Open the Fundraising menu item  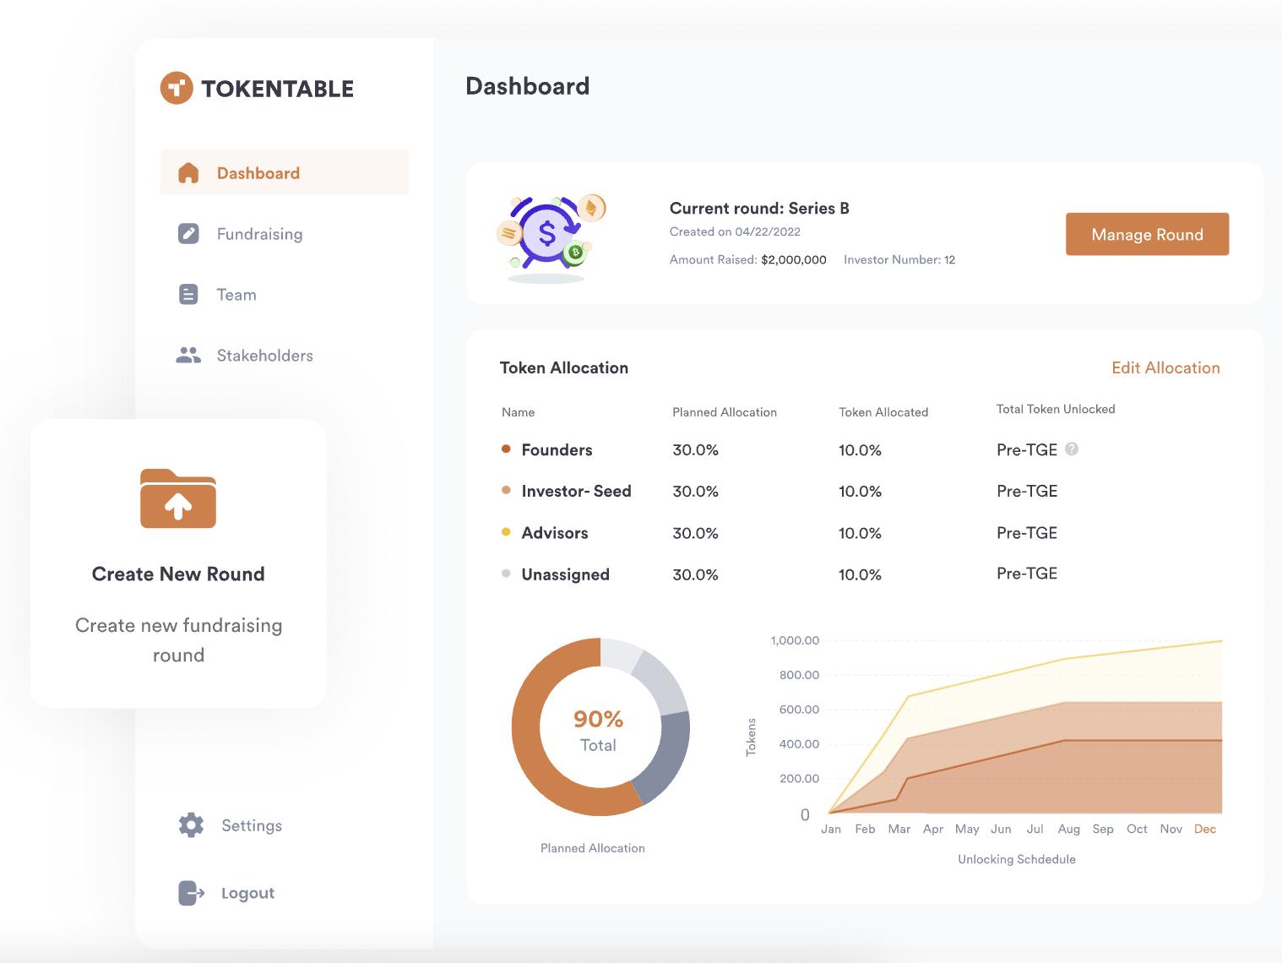click(259, 234)
